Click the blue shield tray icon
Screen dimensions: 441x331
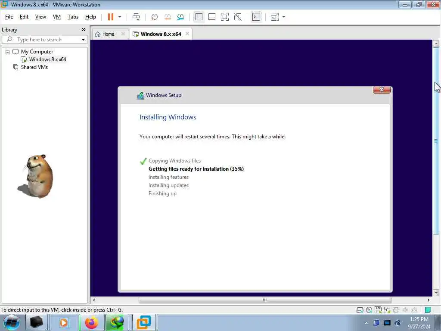tap(376, 323)
